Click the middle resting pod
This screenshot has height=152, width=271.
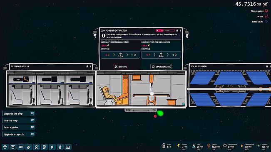[51, 90]
